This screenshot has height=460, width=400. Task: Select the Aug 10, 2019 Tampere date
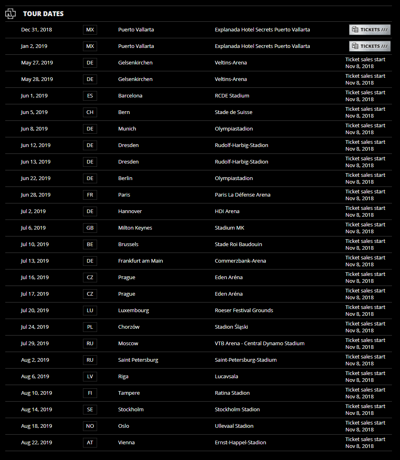pos(37,393)
